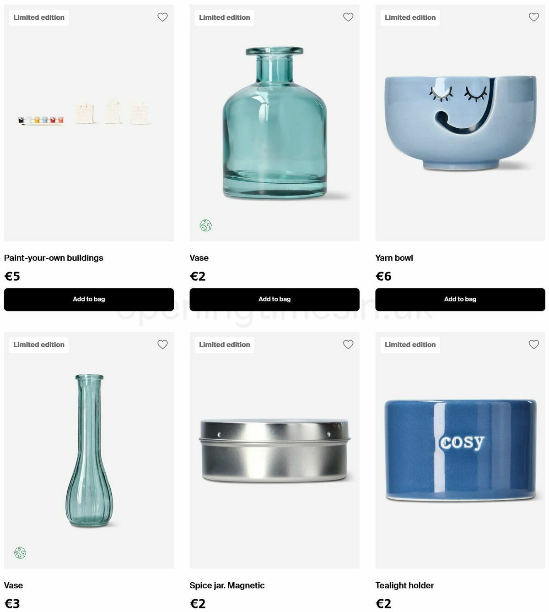Click heart icon on tall slim vase
This screenshot has height=612, width=549.
coord(162,344)
